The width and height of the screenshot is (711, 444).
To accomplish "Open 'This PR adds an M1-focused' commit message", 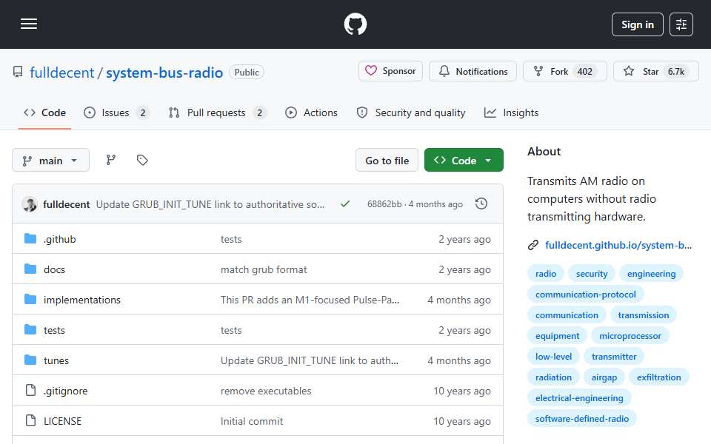I will [310, 300].
